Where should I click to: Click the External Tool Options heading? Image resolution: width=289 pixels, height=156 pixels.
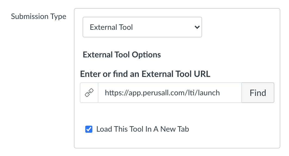click(x=122, y=55)
